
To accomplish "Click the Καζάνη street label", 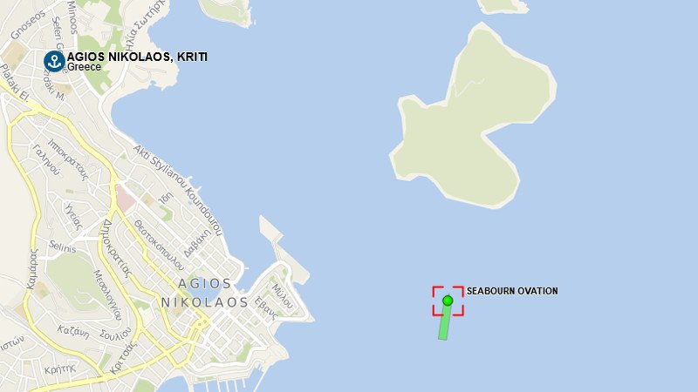I will tap(73, 332).
